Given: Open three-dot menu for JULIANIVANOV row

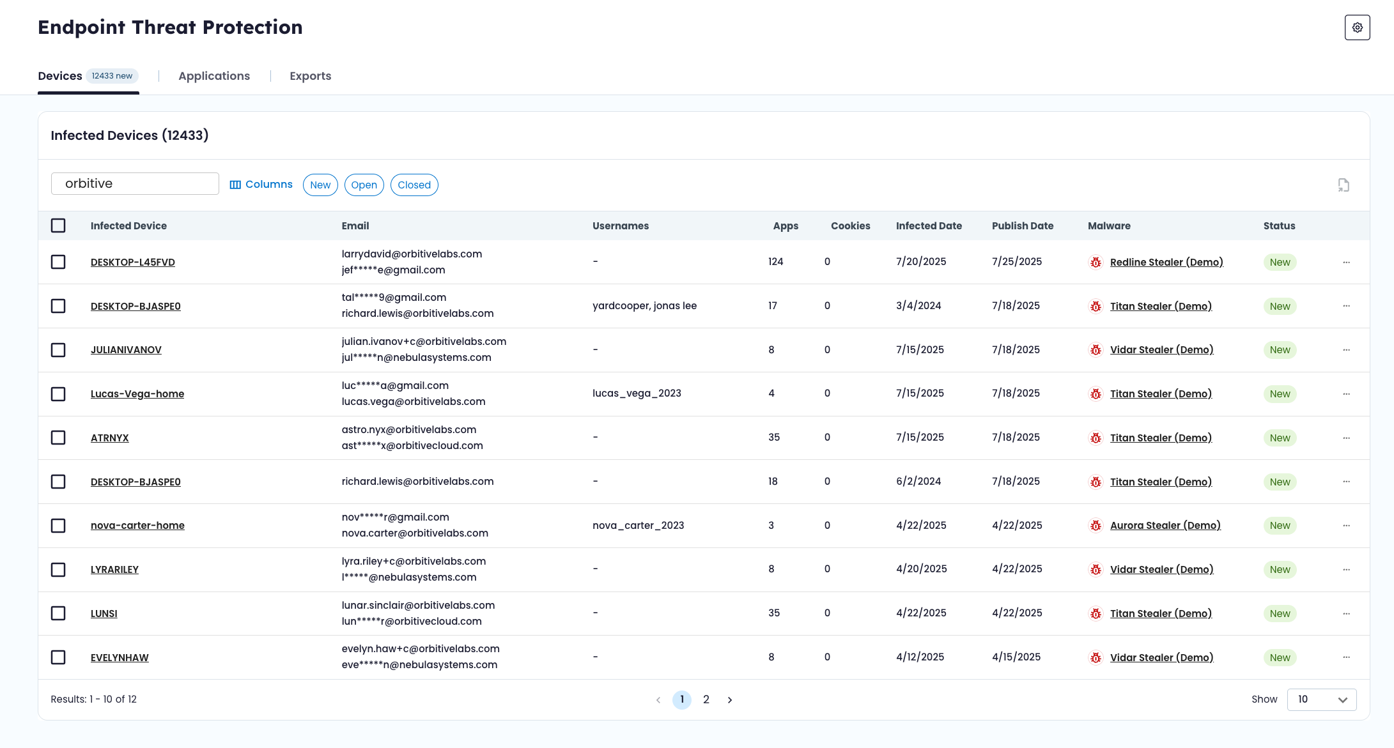Looking at the screenshot, I should tap(1346, 350).
